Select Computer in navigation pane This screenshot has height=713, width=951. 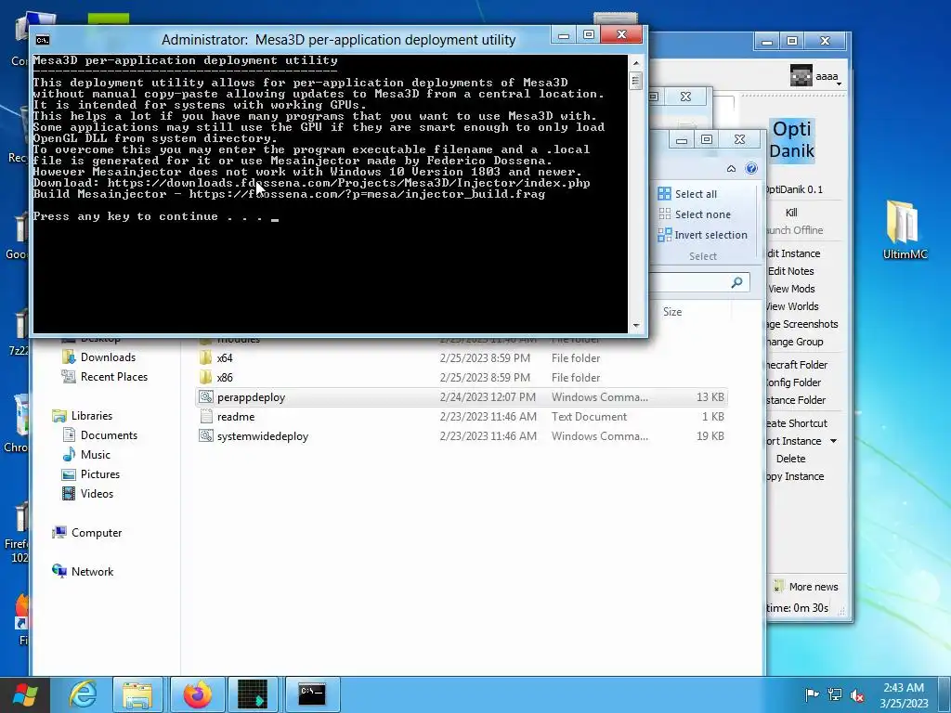click(97, 532)
